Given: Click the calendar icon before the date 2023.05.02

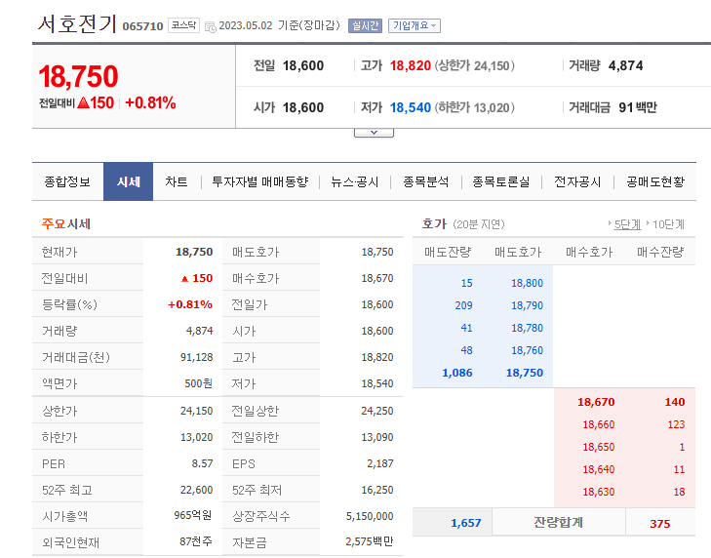Looking at the screenshot, I should pyautogui.click(x=210, y=26).
